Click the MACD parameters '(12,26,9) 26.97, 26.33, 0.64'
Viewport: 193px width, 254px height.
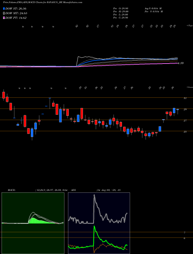tap(51, 190)
